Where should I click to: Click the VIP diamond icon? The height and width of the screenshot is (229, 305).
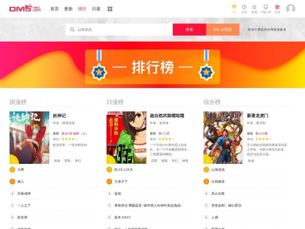(x=234, y=8)
